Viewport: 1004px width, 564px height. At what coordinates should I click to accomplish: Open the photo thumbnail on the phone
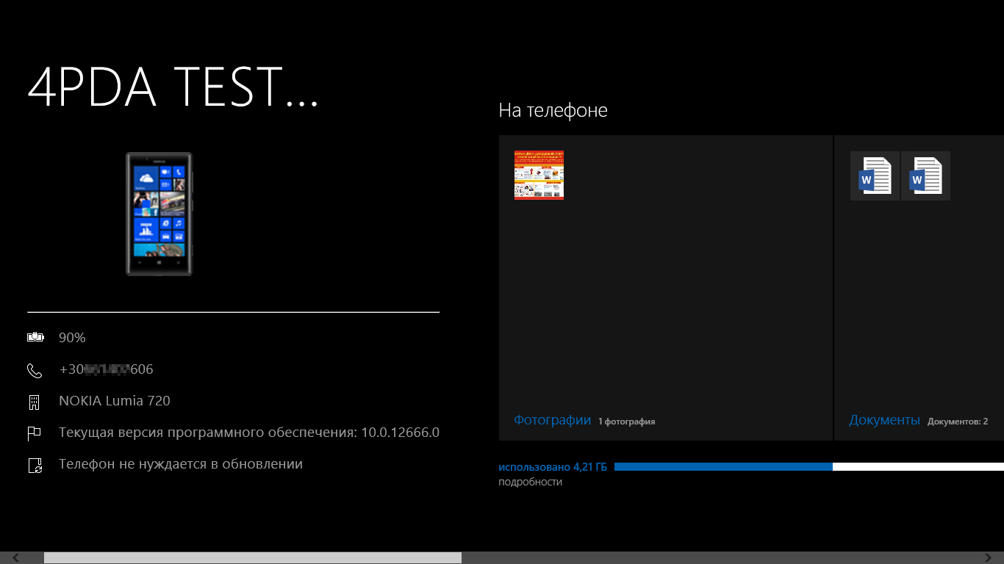539,175
